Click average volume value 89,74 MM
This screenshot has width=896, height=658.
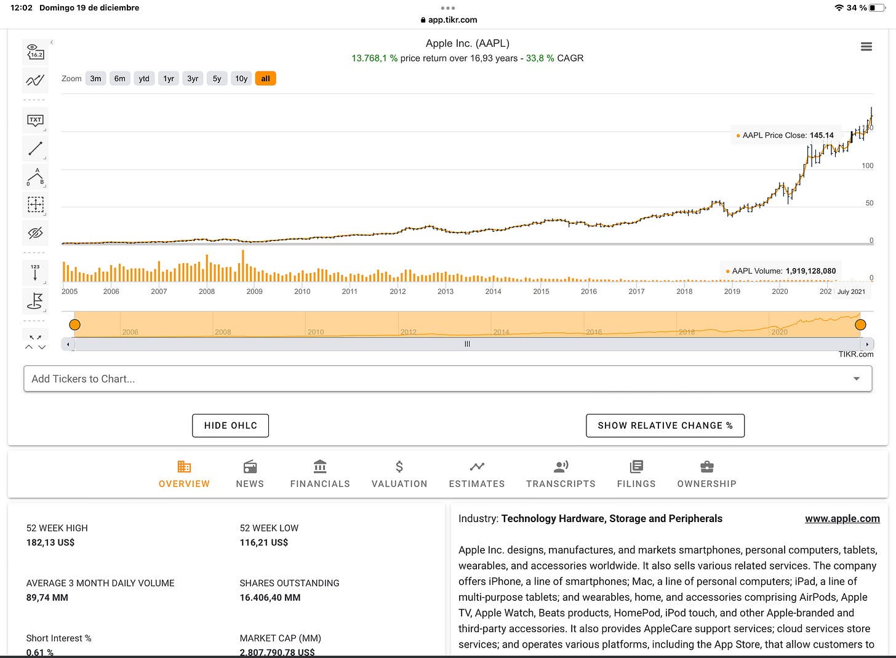tap(47, 598)
